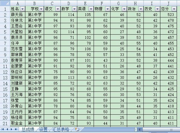
Task: Open the 化学 column filter dropdown
Action: point(124,9)
